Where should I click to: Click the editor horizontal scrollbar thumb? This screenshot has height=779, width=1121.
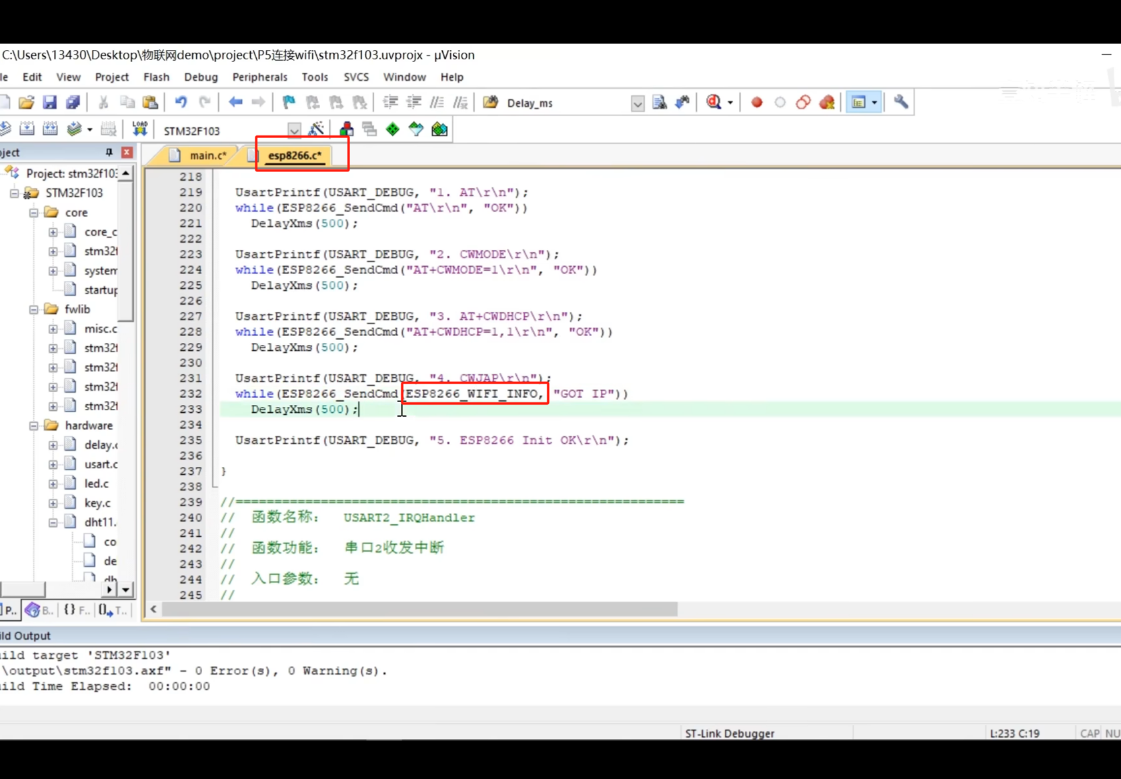419,609
